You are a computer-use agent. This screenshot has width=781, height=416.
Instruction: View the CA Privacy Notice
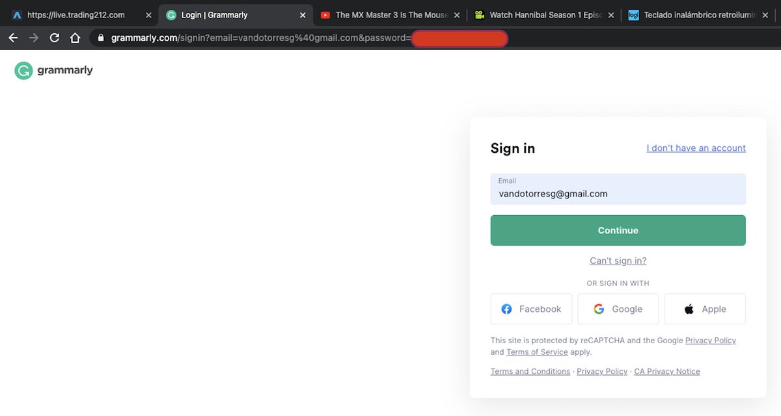coord(666,370)
